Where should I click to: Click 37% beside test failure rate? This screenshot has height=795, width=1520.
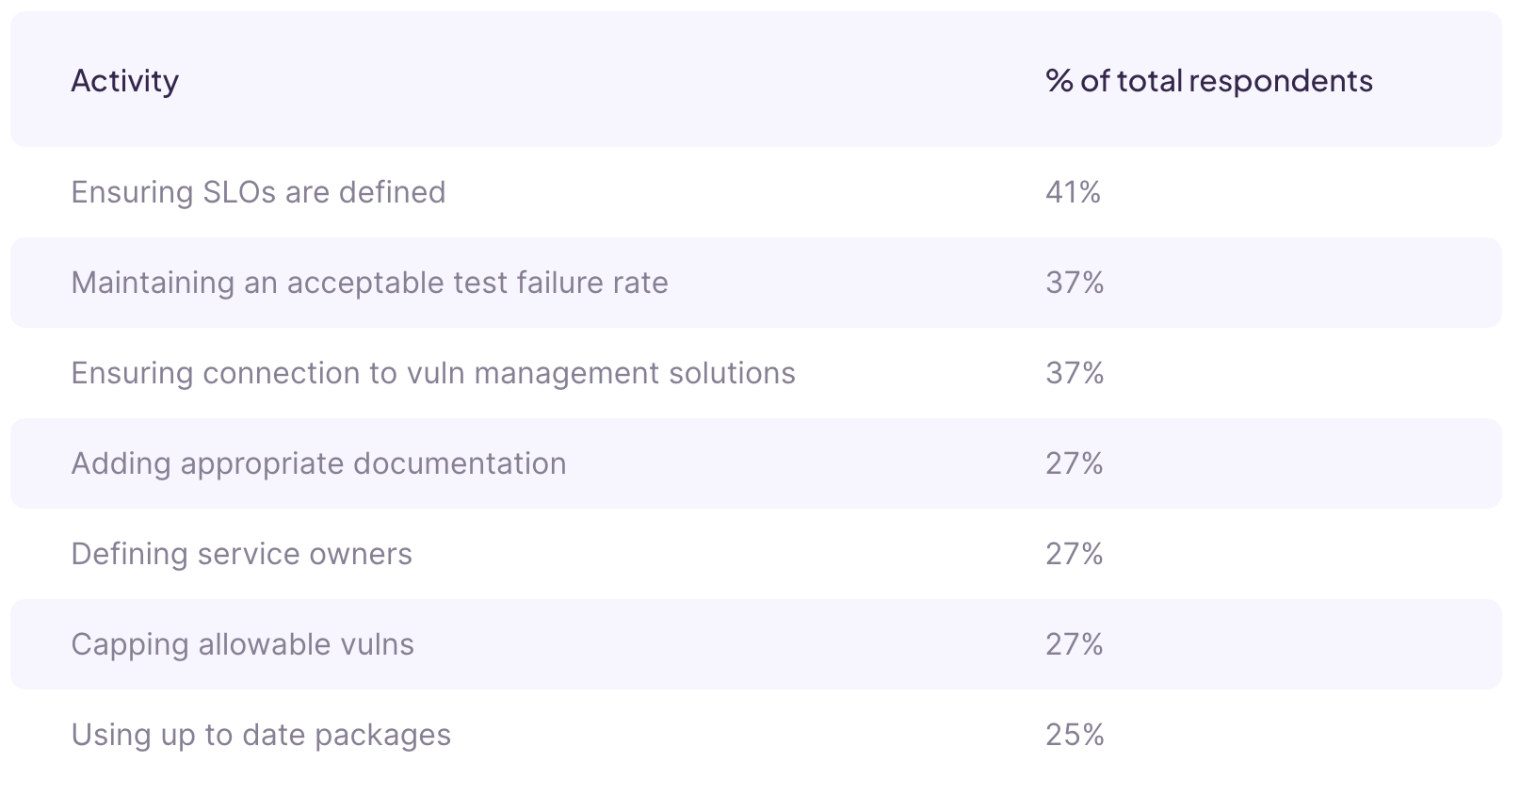[1075, 283]
